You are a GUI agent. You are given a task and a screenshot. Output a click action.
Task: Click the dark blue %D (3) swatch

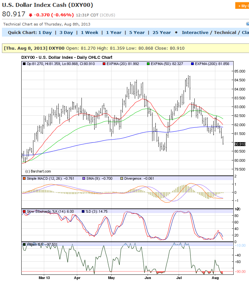83,211
